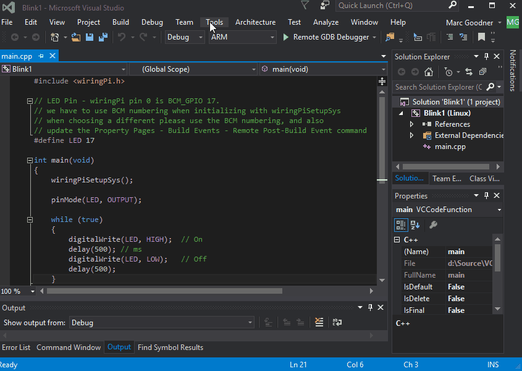Open the Tools menu
Image resolution: width=522 pixels, height=371 pixels.
tap(214, 22)
